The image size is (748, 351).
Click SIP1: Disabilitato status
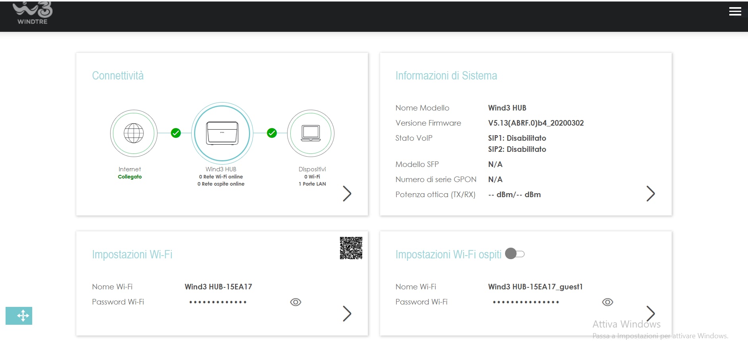pos(517,138)
